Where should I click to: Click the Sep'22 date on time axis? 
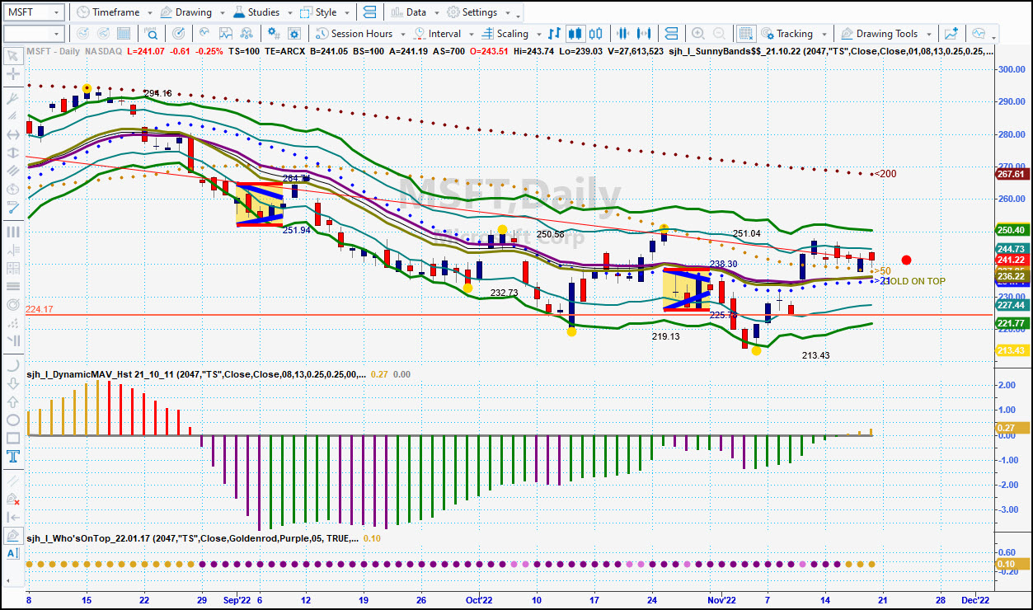237,599
